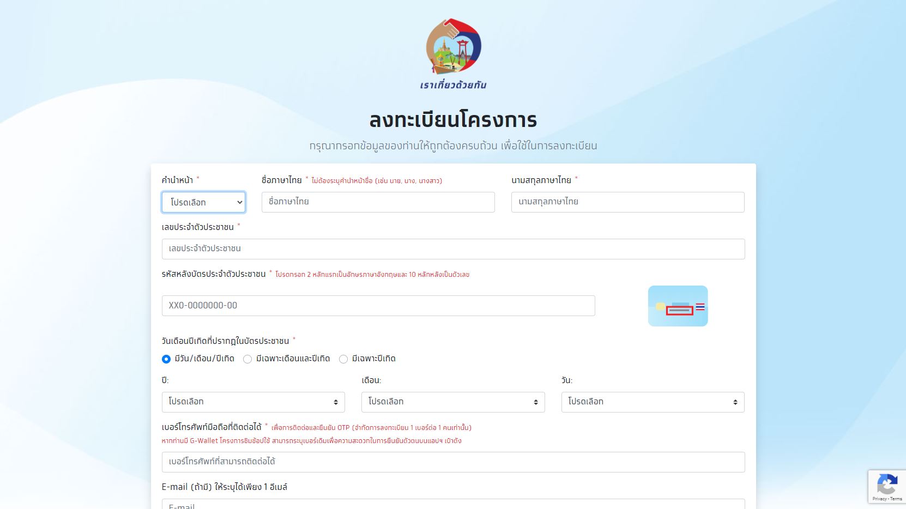Open the reCAPTCHA Privacy link

[879, 499]
